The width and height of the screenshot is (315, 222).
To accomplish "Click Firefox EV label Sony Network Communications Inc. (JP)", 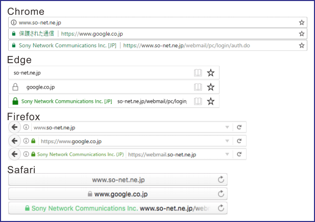I will pos(81,154).
